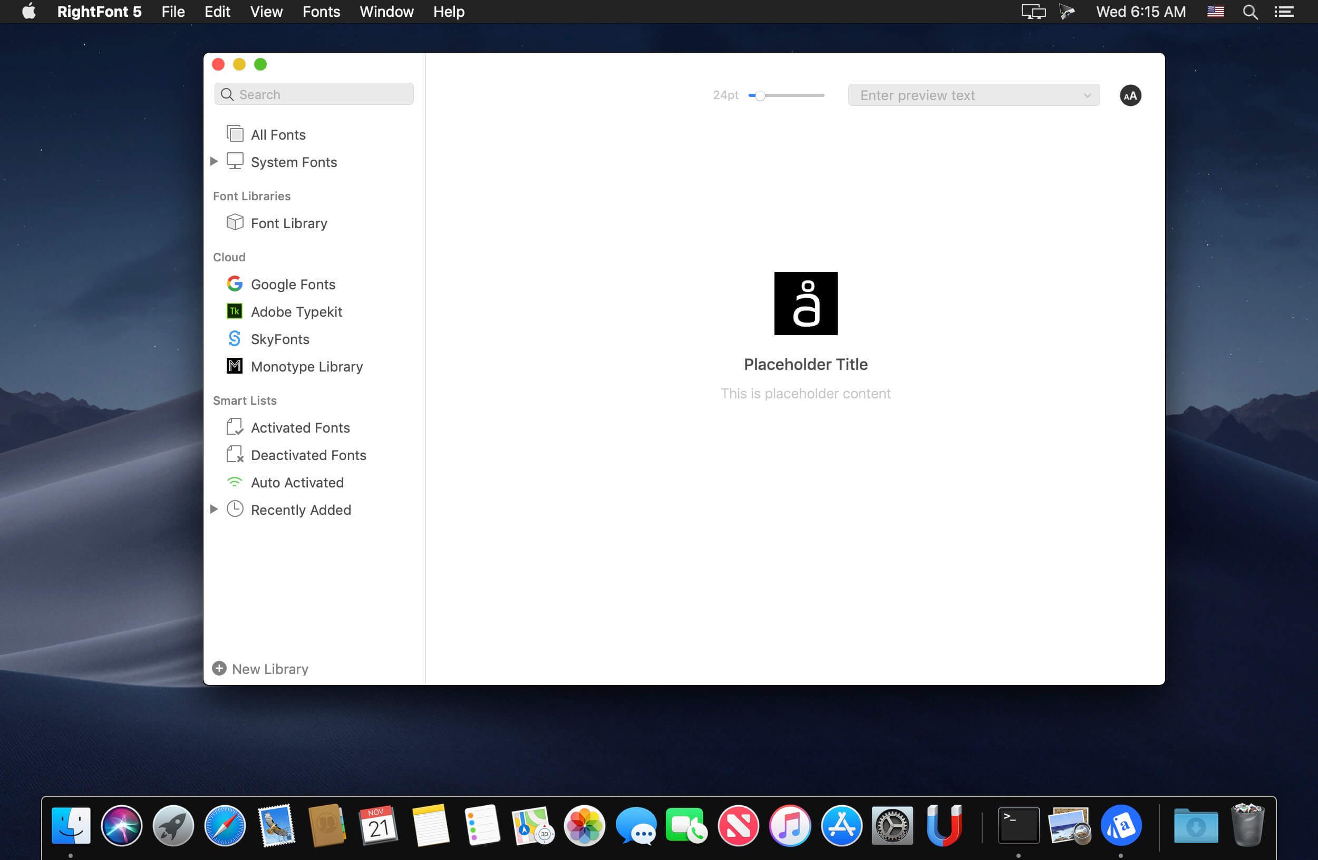Select System Fonts in the sidebar
1318x860 pixels.
click(x=293, y=162)
